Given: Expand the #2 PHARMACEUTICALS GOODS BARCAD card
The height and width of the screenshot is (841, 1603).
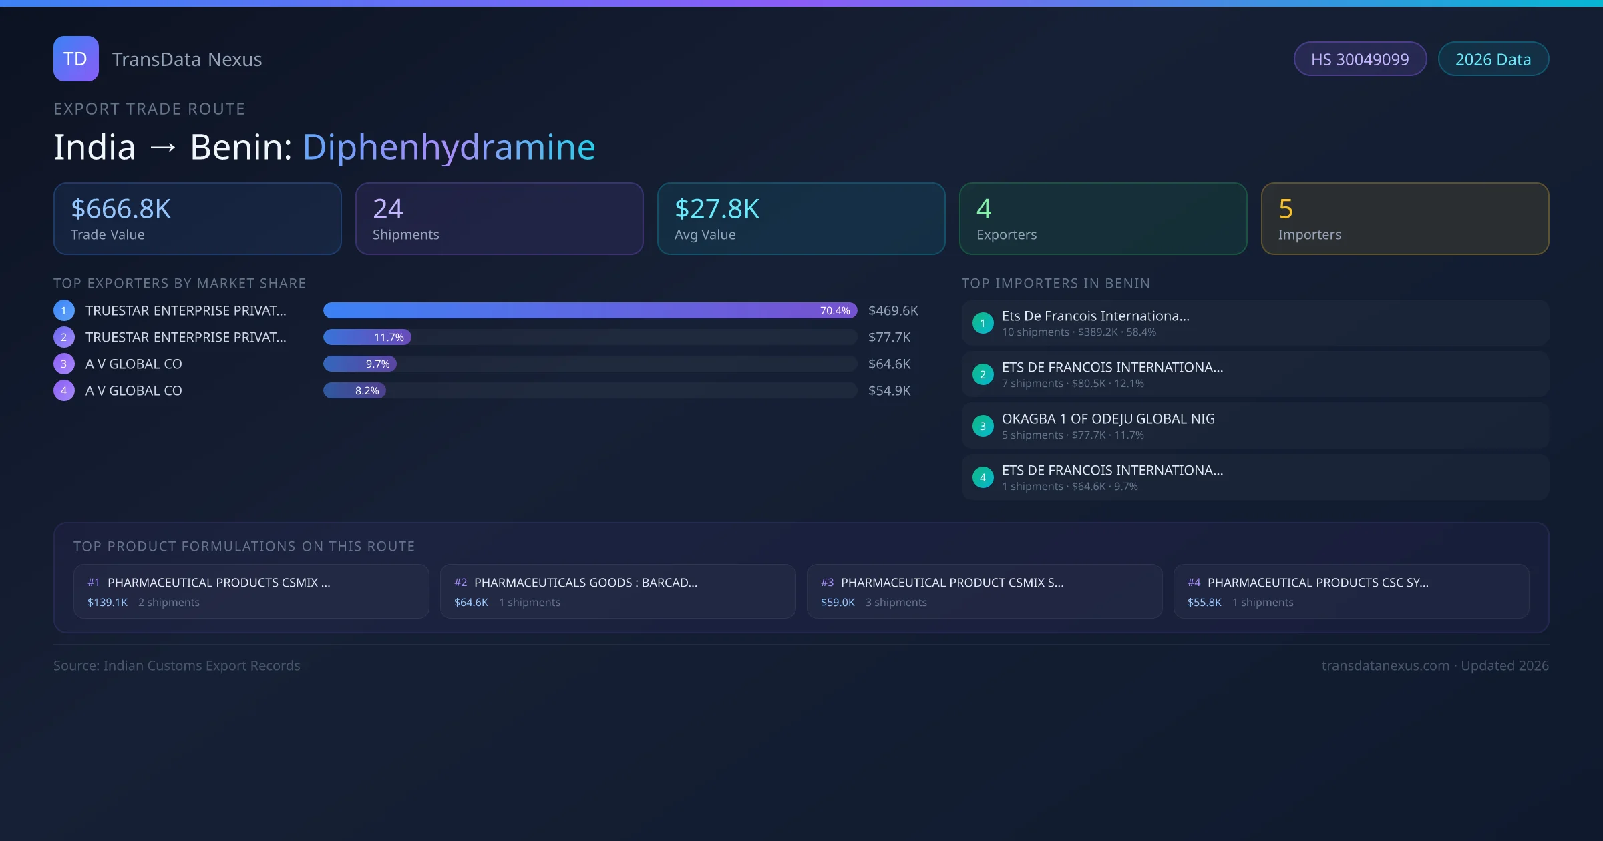Looking at the screenshot, I should (x=617, y=591).
